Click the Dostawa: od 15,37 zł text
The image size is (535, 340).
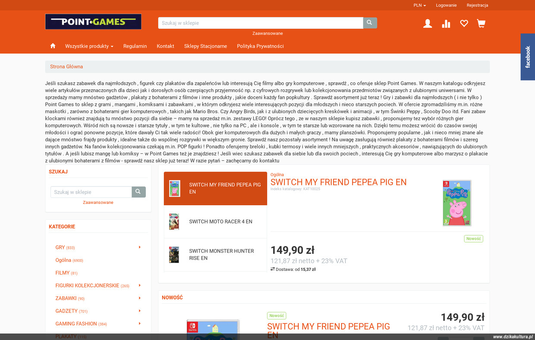(293, 269)
